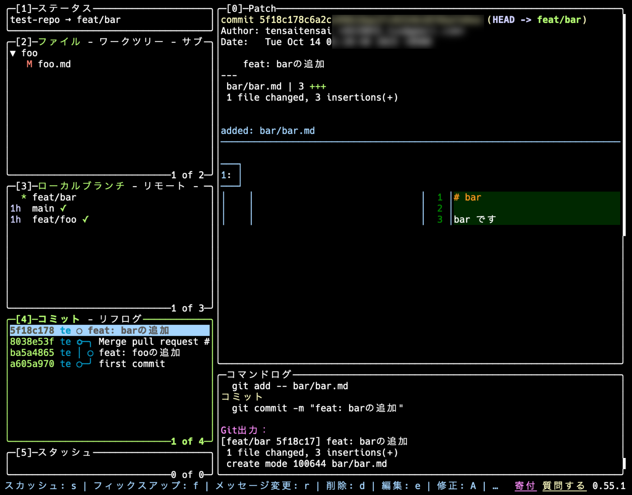This screenshot has width=632, height=495.
Task: Click test-repo → feat/bar status line
Action: pos(65,20)
